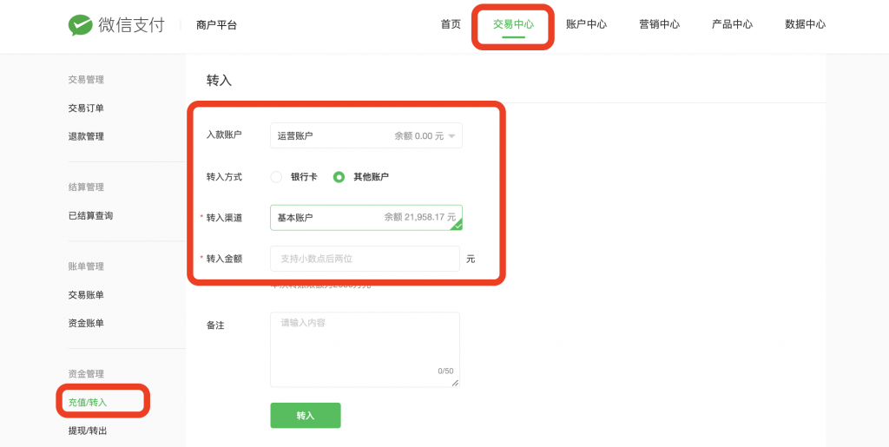Click the 备注 text area
This screenshot has width=889, height=447.
pos(365,349)
